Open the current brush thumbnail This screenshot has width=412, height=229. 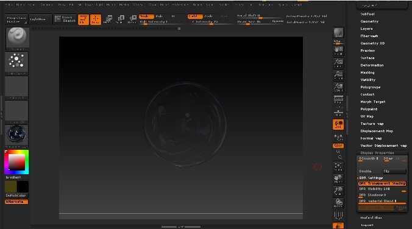[x=17, y=38]
